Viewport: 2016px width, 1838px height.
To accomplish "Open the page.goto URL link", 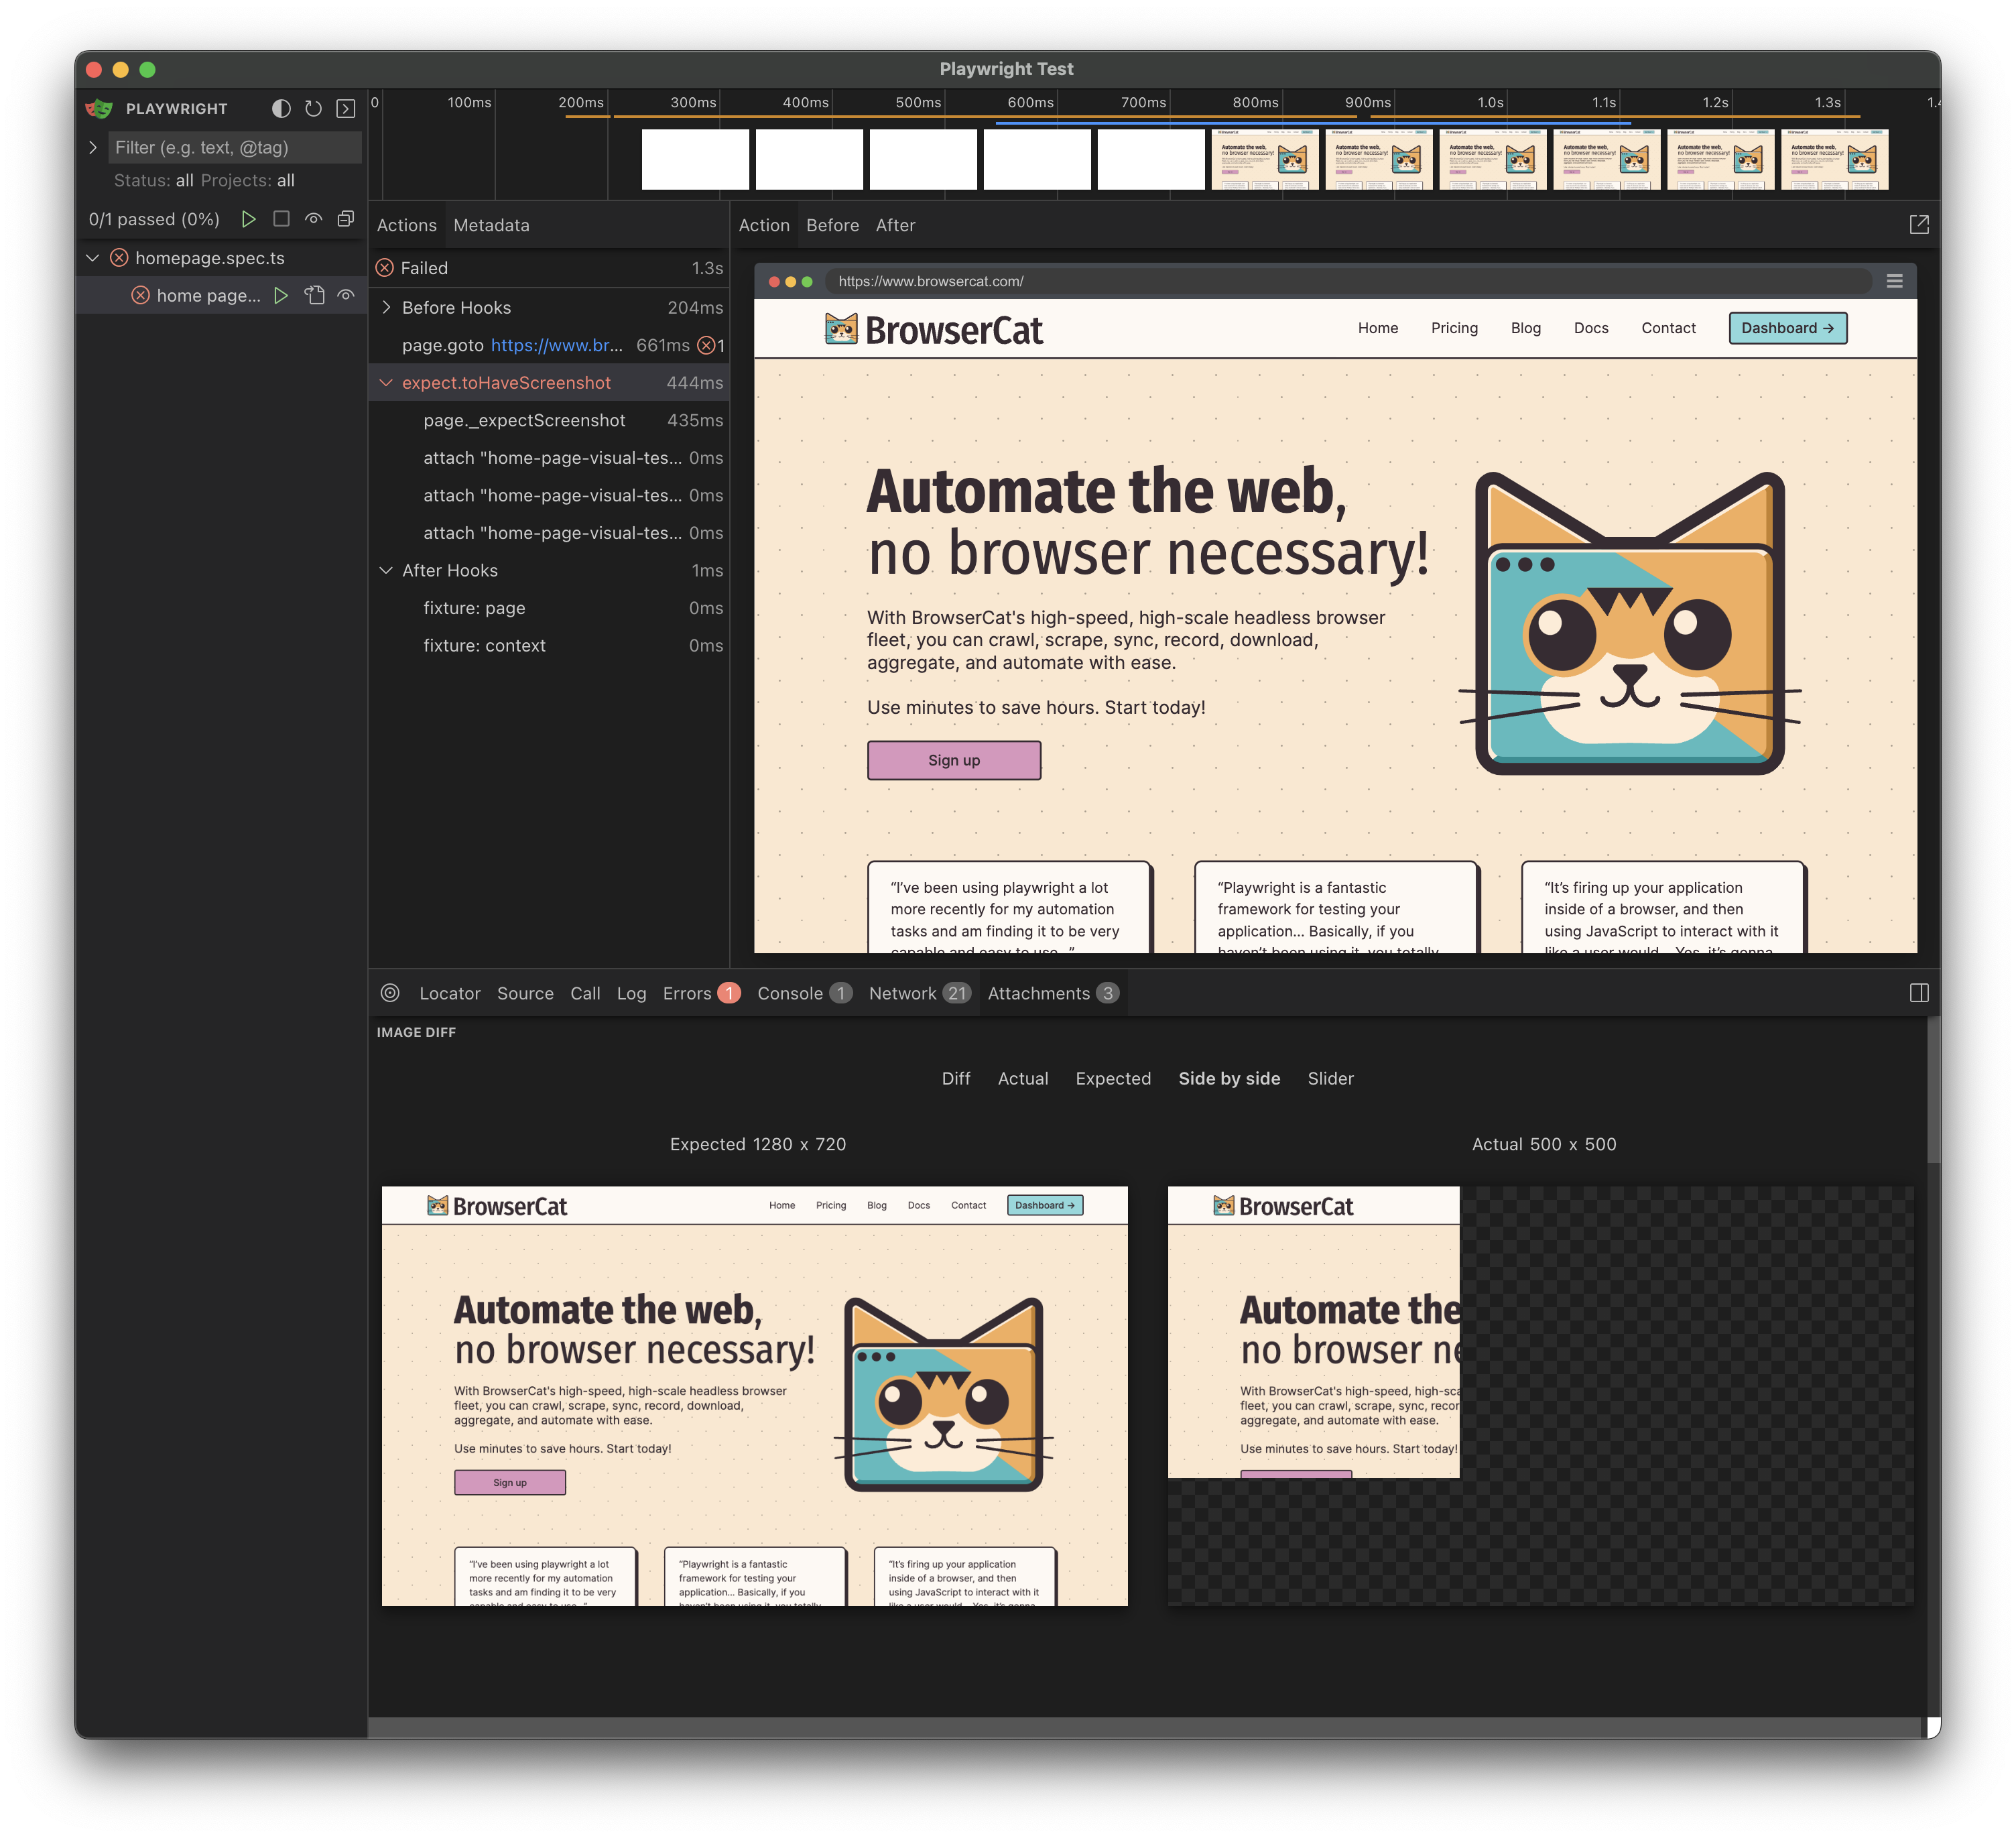I will (x=556, y=345).
